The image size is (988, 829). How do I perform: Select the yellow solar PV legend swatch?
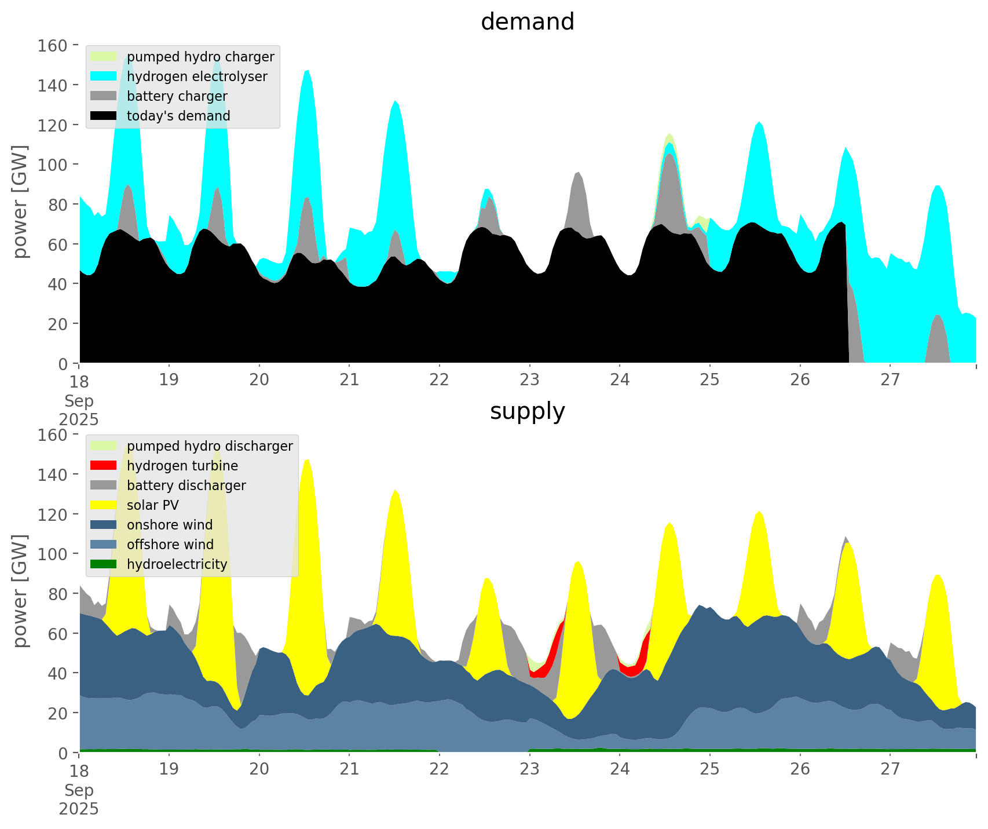(104, 505)
